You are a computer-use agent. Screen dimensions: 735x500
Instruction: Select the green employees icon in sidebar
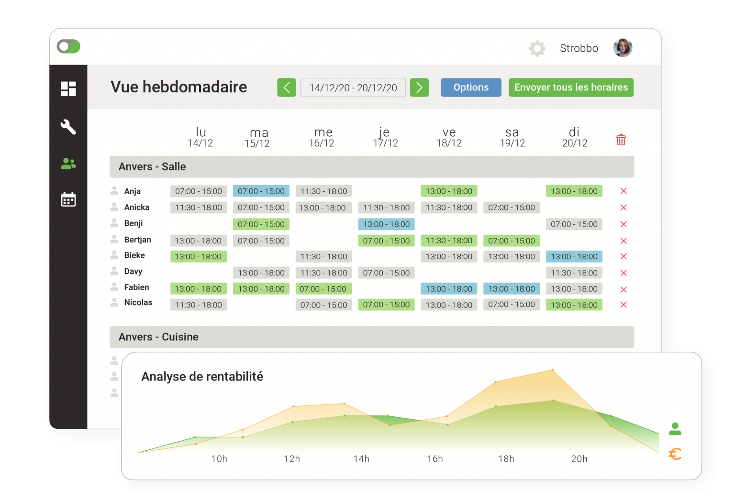[x=68, y=164]
